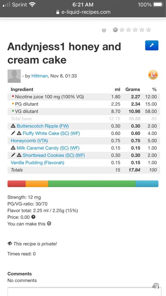The height and width of the screenshot is (296, 166).
Task: Click the blue wrench edit button
Action: [152, 45]
